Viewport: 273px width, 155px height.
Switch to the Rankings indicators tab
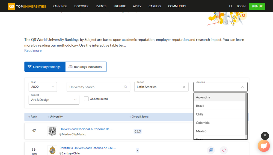86,67
